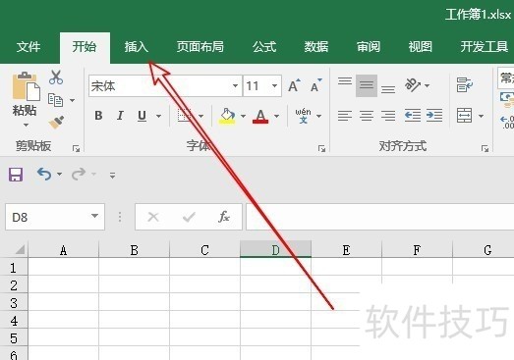Click the Undo arrow

(x=44, y=174)
